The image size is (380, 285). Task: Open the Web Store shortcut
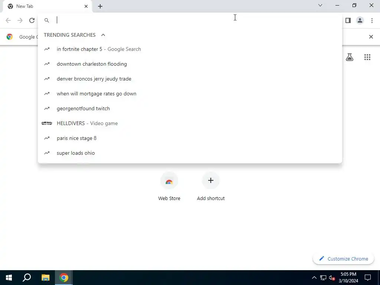tap(169, 187)
